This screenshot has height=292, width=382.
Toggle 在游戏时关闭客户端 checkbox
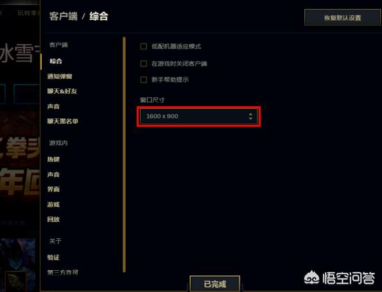[x=144, y=63]
